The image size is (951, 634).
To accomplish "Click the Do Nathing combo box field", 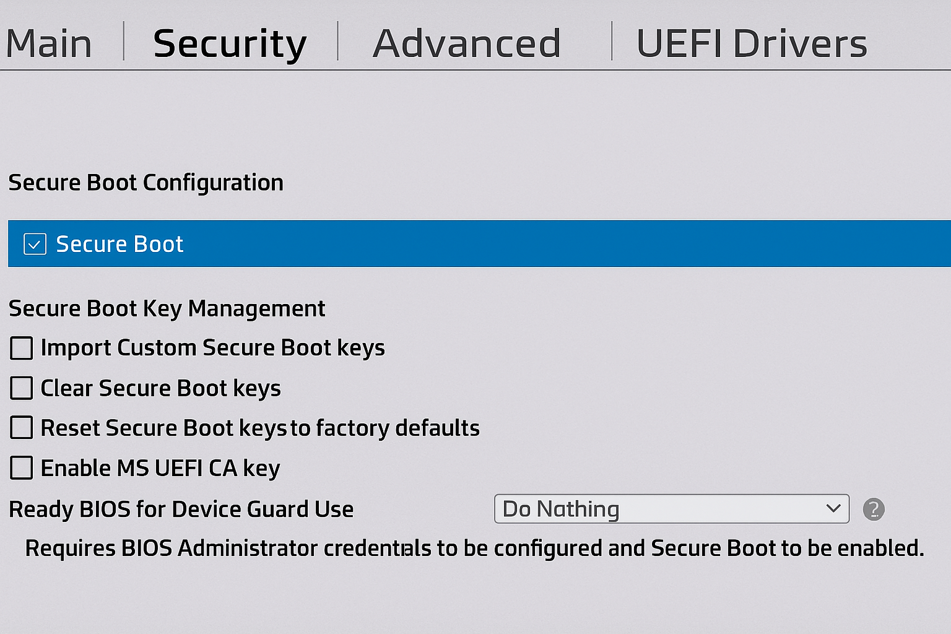I will point(619,509).
